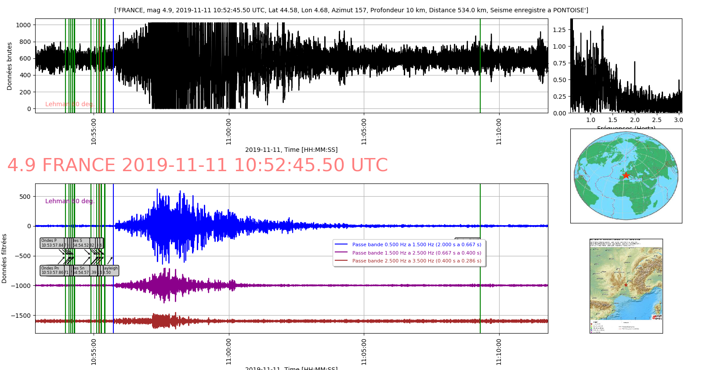The image size is (703, 370).
Task: Click the 11:00:00 tick label under the raw data plot
Action: [229, 131]
